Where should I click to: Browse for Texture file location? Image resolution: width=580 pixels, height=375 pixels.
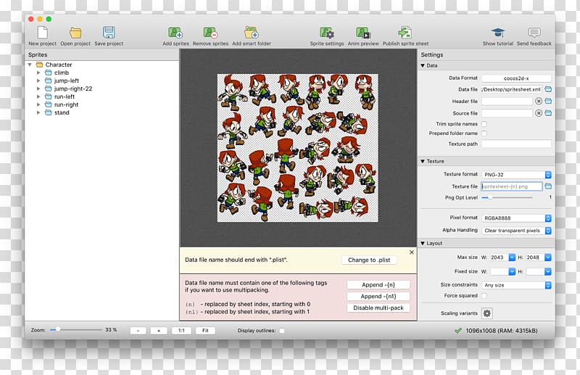[548, 186]
